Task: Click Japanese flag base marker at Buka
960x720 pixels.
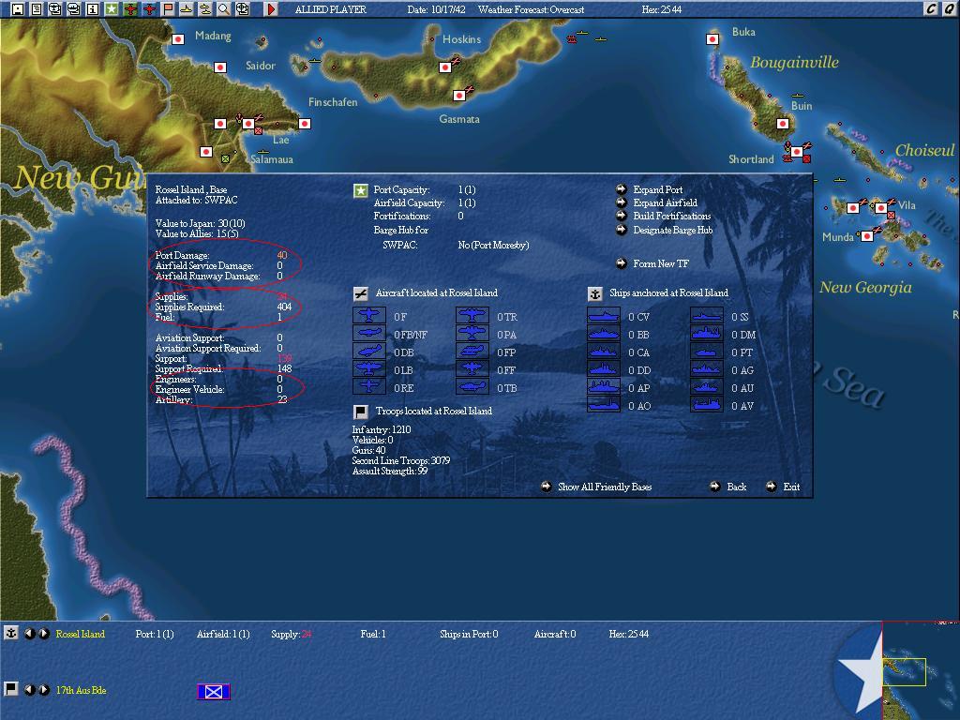Action: click(x=712, y=39)
